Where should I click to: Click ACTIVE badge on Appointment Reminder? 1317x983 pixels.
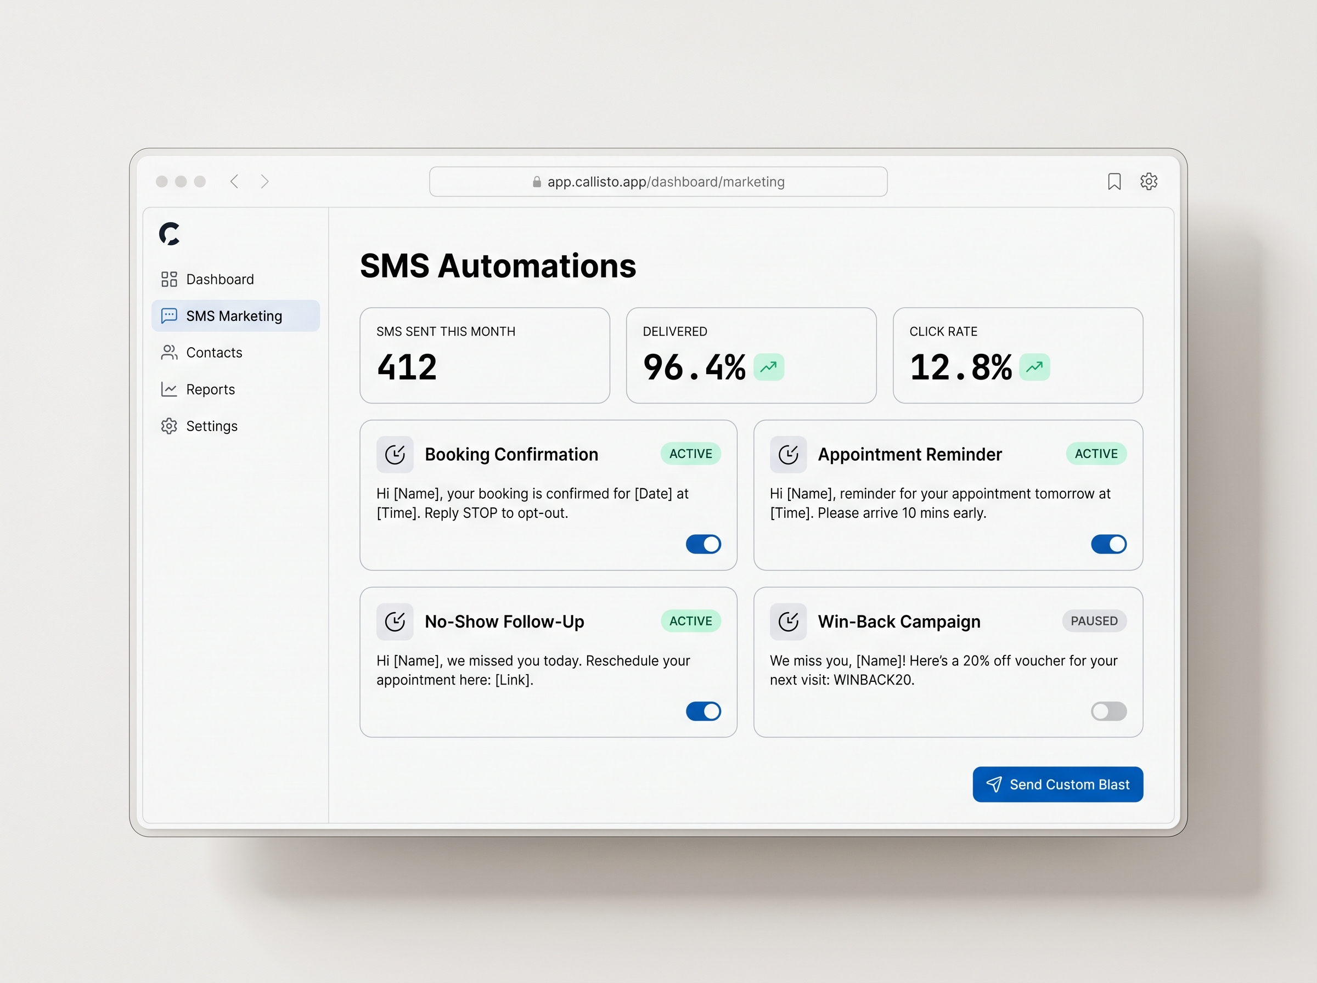click(x=1096, y=454)
